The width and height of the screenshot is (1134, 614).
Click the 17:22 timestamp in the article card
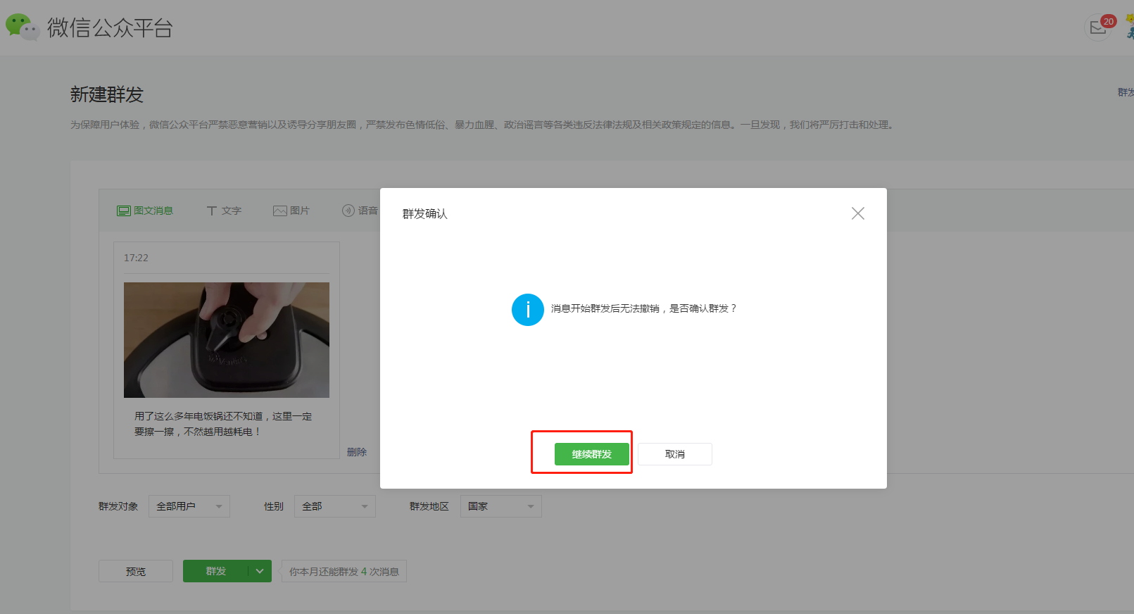[136, 258]
